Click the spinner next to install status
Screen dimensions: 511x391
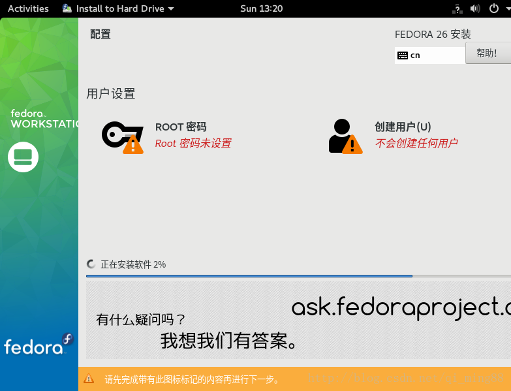pyautogui.click(x=91, y=264)
